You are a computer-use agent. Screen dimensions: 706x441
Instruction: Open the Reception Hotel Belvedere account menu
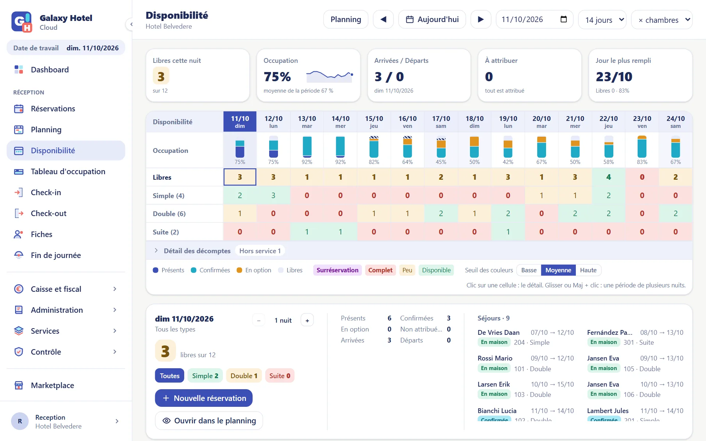click(x=66, y=421)
